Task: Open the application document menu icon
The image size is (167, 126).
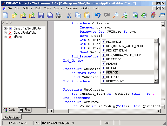Action: click(x=4, y=8)
